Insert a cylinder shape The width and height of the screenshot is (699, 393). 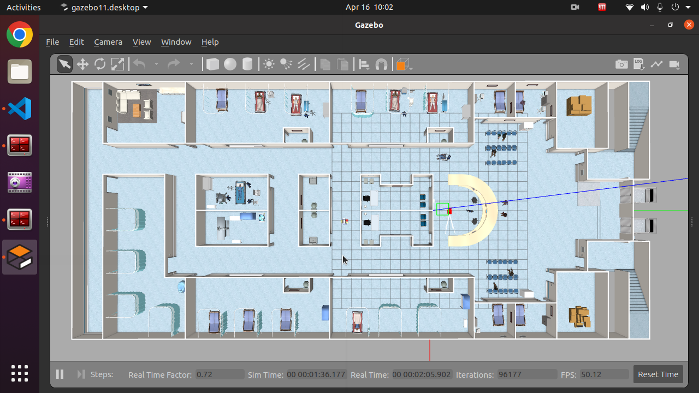pos(247,64)
